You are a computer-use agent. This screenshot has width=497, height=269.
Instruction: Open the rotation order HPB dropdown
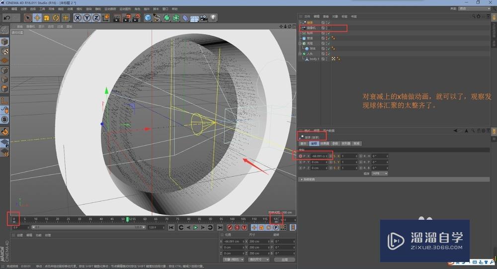click(380, 174)
